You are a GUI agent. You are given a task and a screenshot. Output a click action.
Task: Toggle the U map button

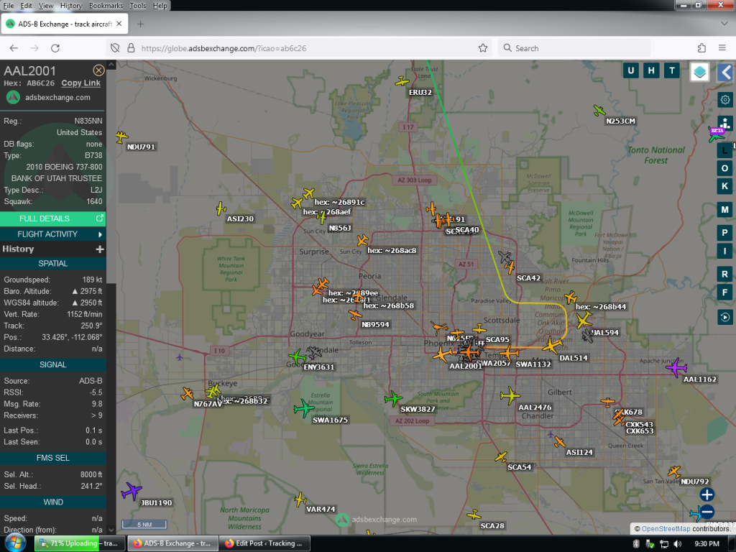tap(630, 71)
